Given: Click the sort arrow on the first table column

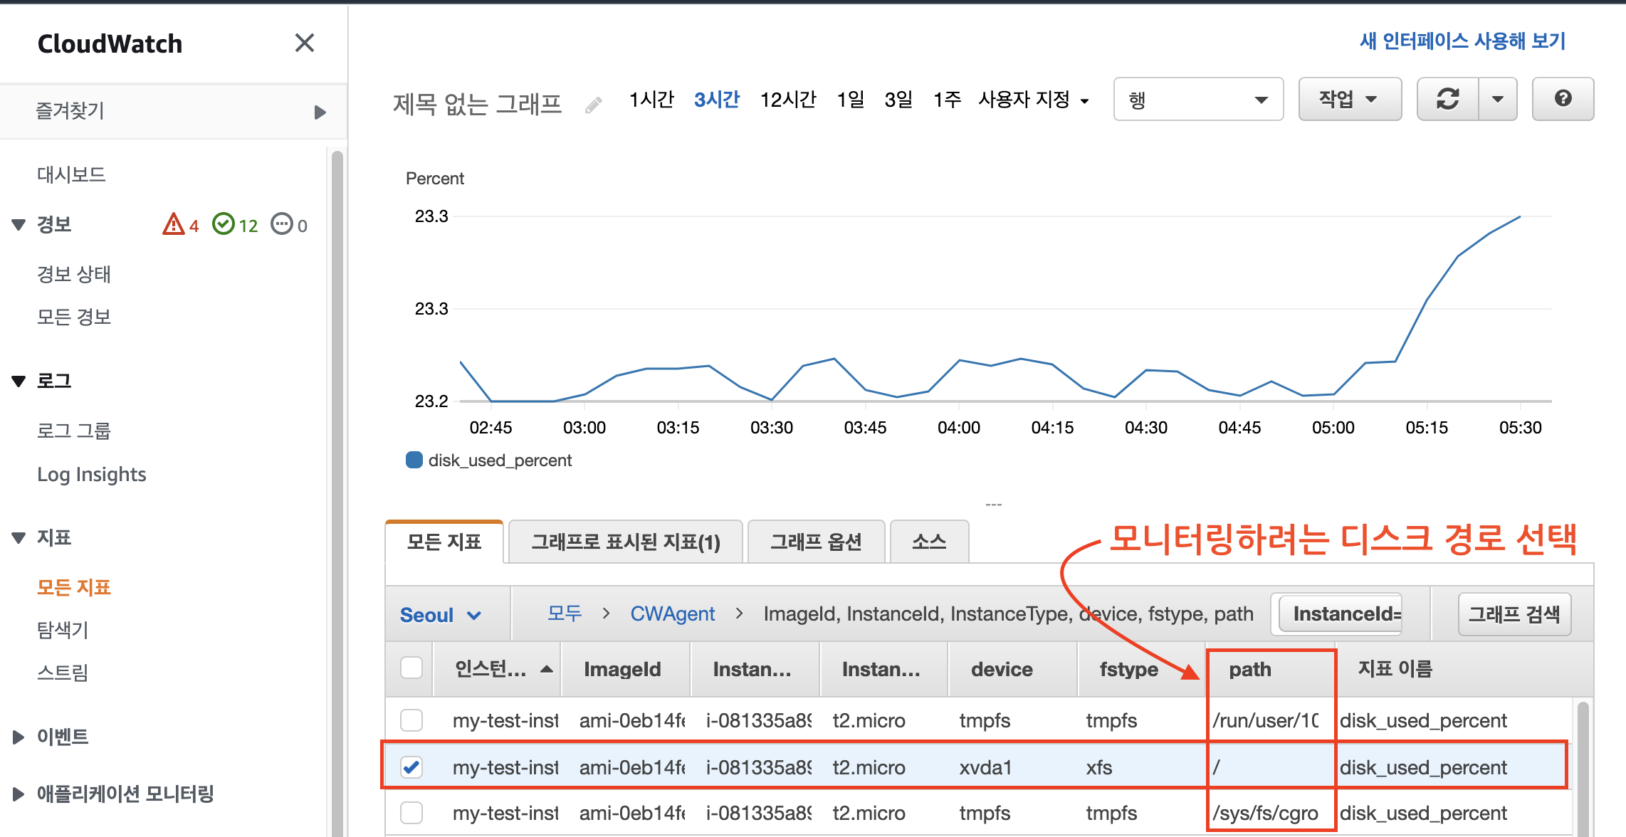Looking at the screenshot, I should click(547, 669).
